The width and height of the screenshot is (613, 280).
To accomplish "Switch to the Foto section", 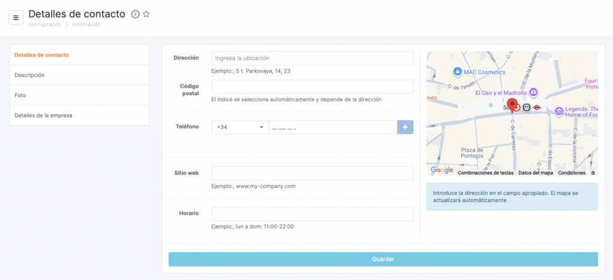I will click(x=80, y=95).
